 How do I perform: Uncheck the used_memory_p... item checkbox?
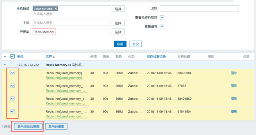[x=12, y=99]
